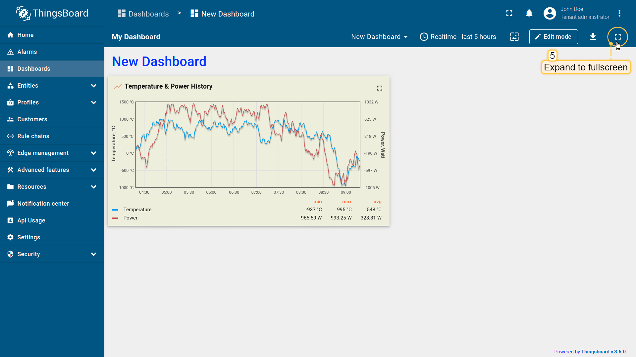636x357 pixels.
Task: Click the export dashboard download icon
Action: pos(593,37)
